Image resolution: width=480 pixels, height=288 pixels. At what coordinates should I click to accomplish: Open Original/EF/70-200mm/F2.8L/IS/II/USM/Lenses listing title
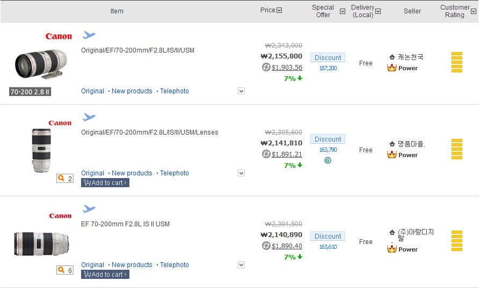(x=149, y=132)
